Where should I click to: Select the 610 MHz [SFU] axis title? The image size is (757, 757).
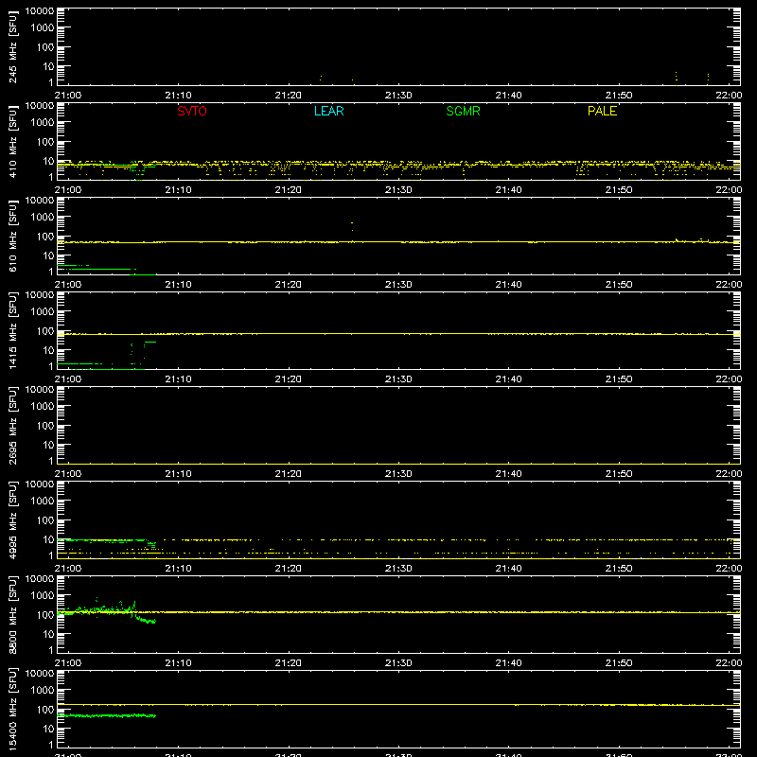tap(13, 236)
